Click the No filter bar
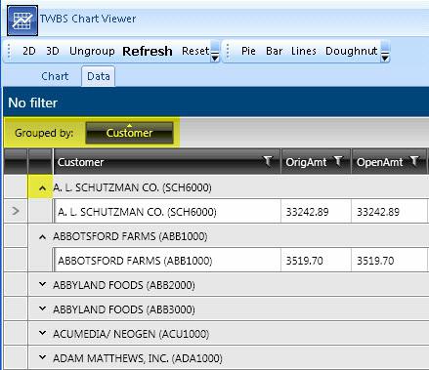Image resolution: width=429 pixels, height=370 pixels. click(216, 103)
